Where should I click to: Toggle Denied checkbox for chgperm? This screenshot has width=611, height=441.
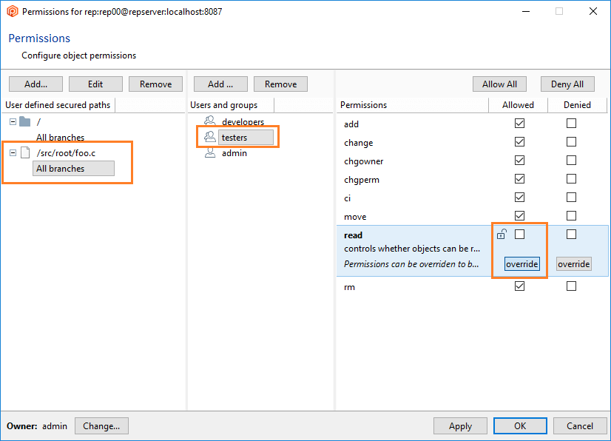pyautogui.click(x=571, y=178)
